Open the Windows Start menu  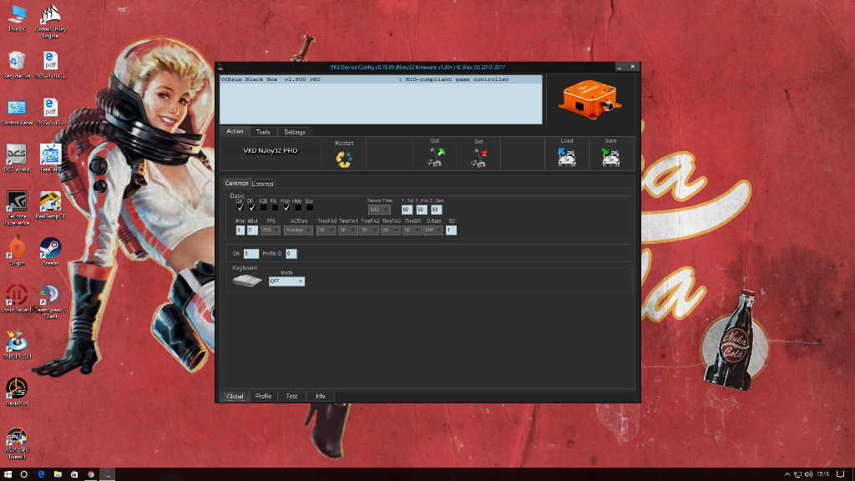click(8, 474)
